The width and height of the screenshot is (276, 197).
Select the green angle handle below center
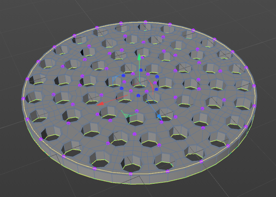point(128,115)
